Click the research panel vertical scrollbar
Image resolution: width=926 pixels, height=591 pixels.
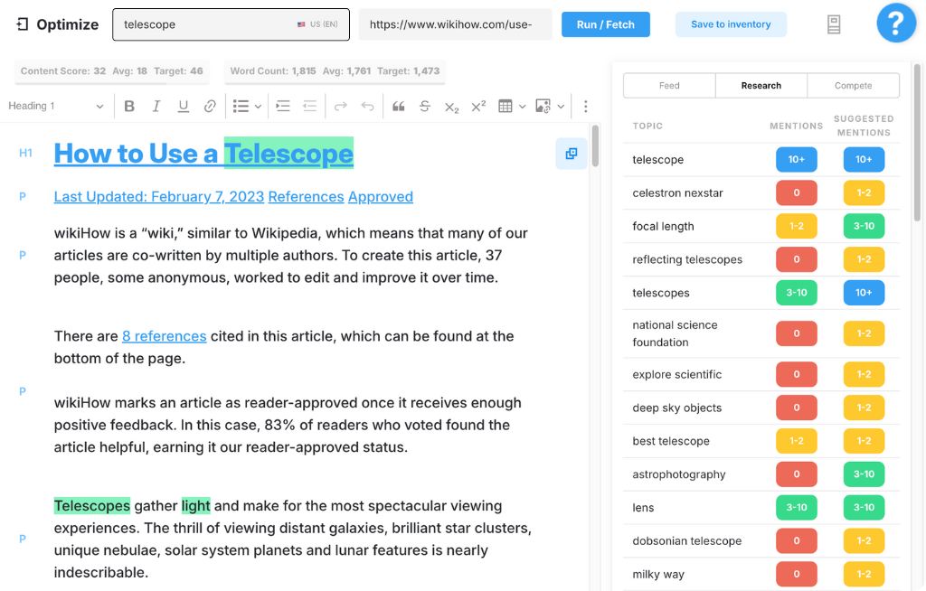(917, 142)
